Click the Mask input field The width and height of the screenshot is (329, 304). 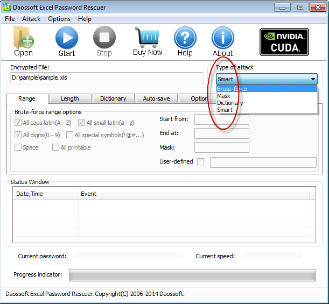222,147
